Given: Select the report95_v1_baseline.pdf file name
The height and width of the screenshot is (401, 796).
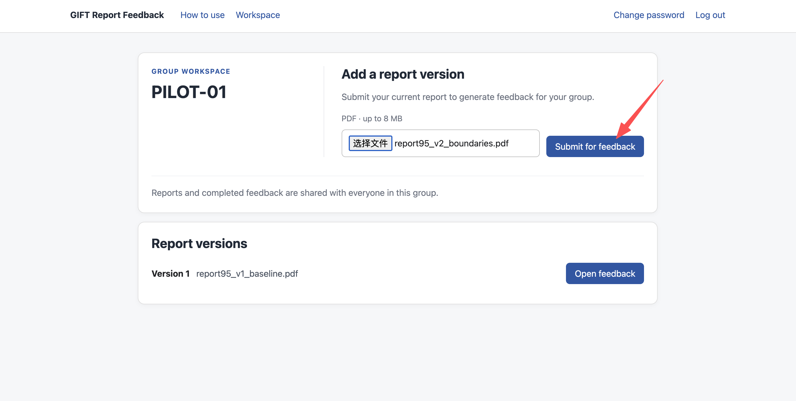Looking at the screenshot, I should pyautogui.click(x=247, y=273).
